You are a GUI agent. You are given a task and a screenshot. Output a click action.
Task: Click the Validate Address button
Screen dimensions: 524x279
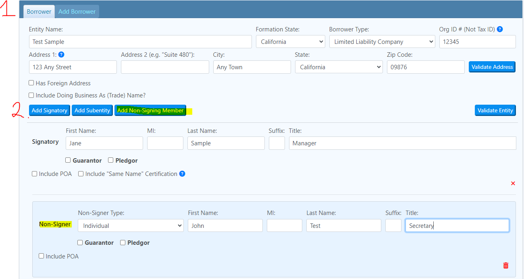pos(492,67)
